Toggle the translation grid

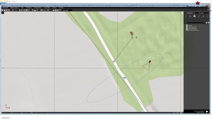(41, 10)
